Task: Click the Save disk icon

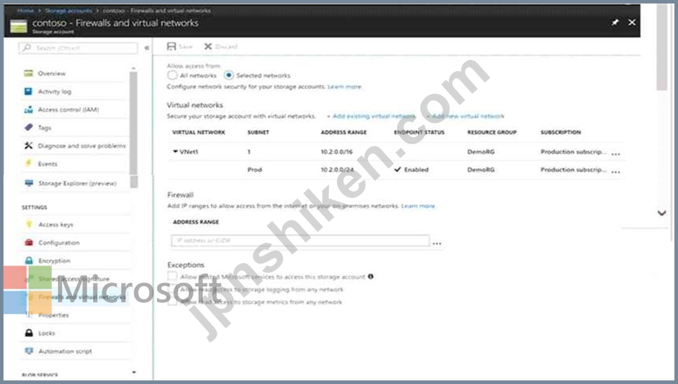Action: point(171,46)
